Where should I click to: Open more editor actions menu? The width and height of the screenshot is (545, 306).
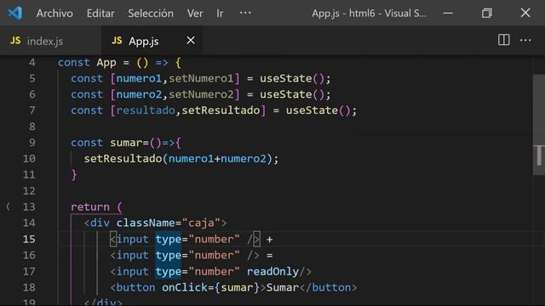[525, 40]
